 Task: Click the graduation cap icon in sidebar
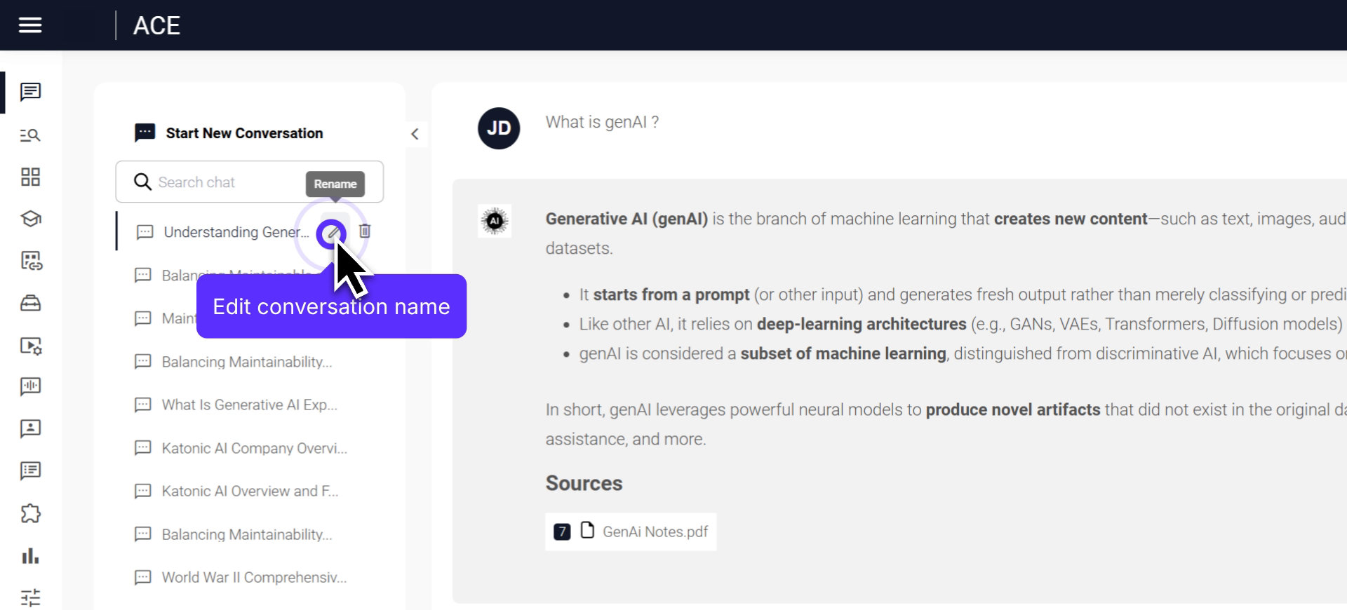tap(30, 219)
